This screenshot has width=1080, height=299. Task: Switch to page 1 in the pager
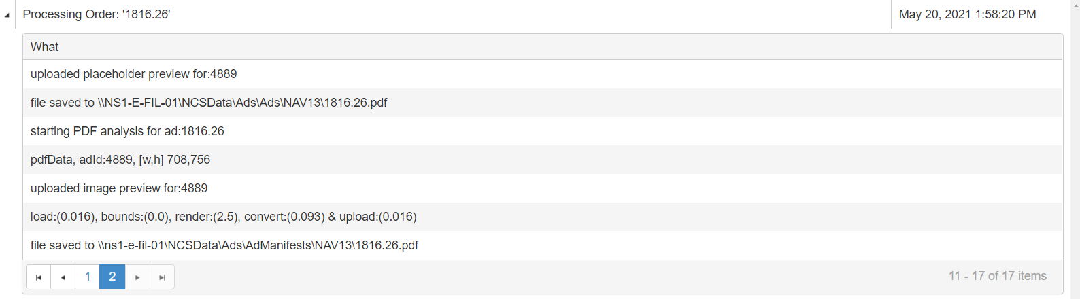tap(88, 277)
